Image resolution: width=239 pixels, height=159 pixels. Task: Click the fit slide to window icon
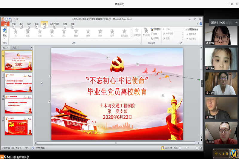pos(200,148)
